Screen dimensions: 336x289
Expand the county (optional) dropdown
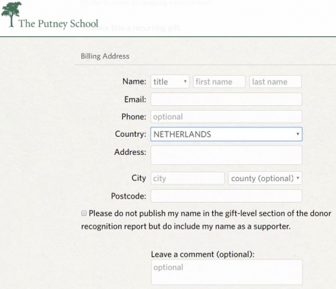click(x=265, y=178)
